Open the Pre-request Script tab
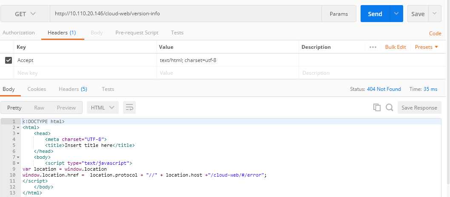This screenshot has height=197, width=450. point(137,33)
